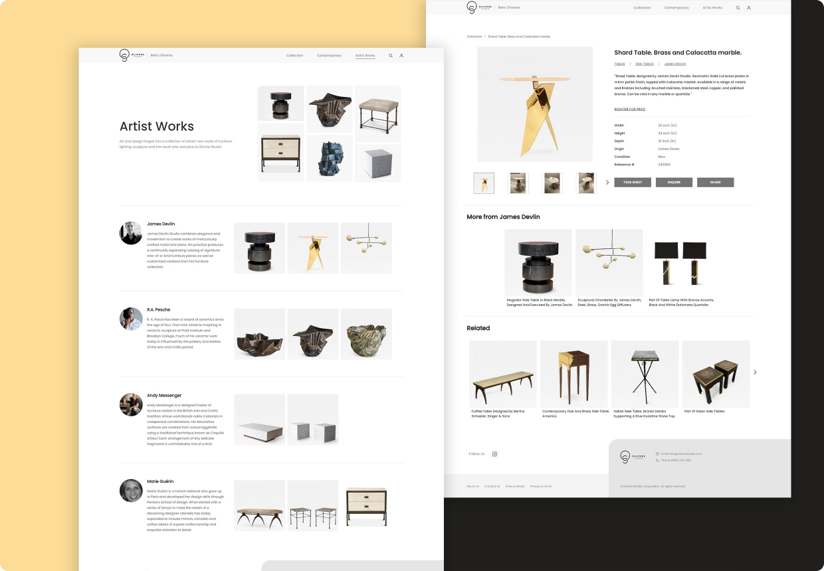The image size is (824, 571).
Task: Open user account icon on product page header
Action: pos(749,8)
